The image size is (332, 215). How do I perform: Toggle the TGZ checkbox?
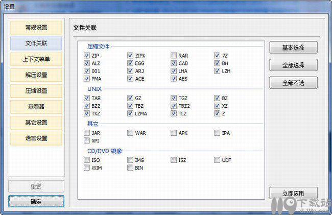click(174, 98)
